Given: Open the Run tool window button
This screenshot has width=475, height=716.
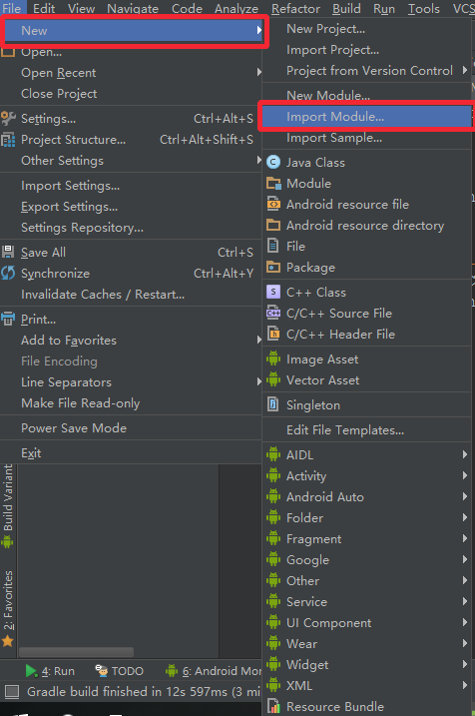Looking at the screenshot, I should point(50,671).
